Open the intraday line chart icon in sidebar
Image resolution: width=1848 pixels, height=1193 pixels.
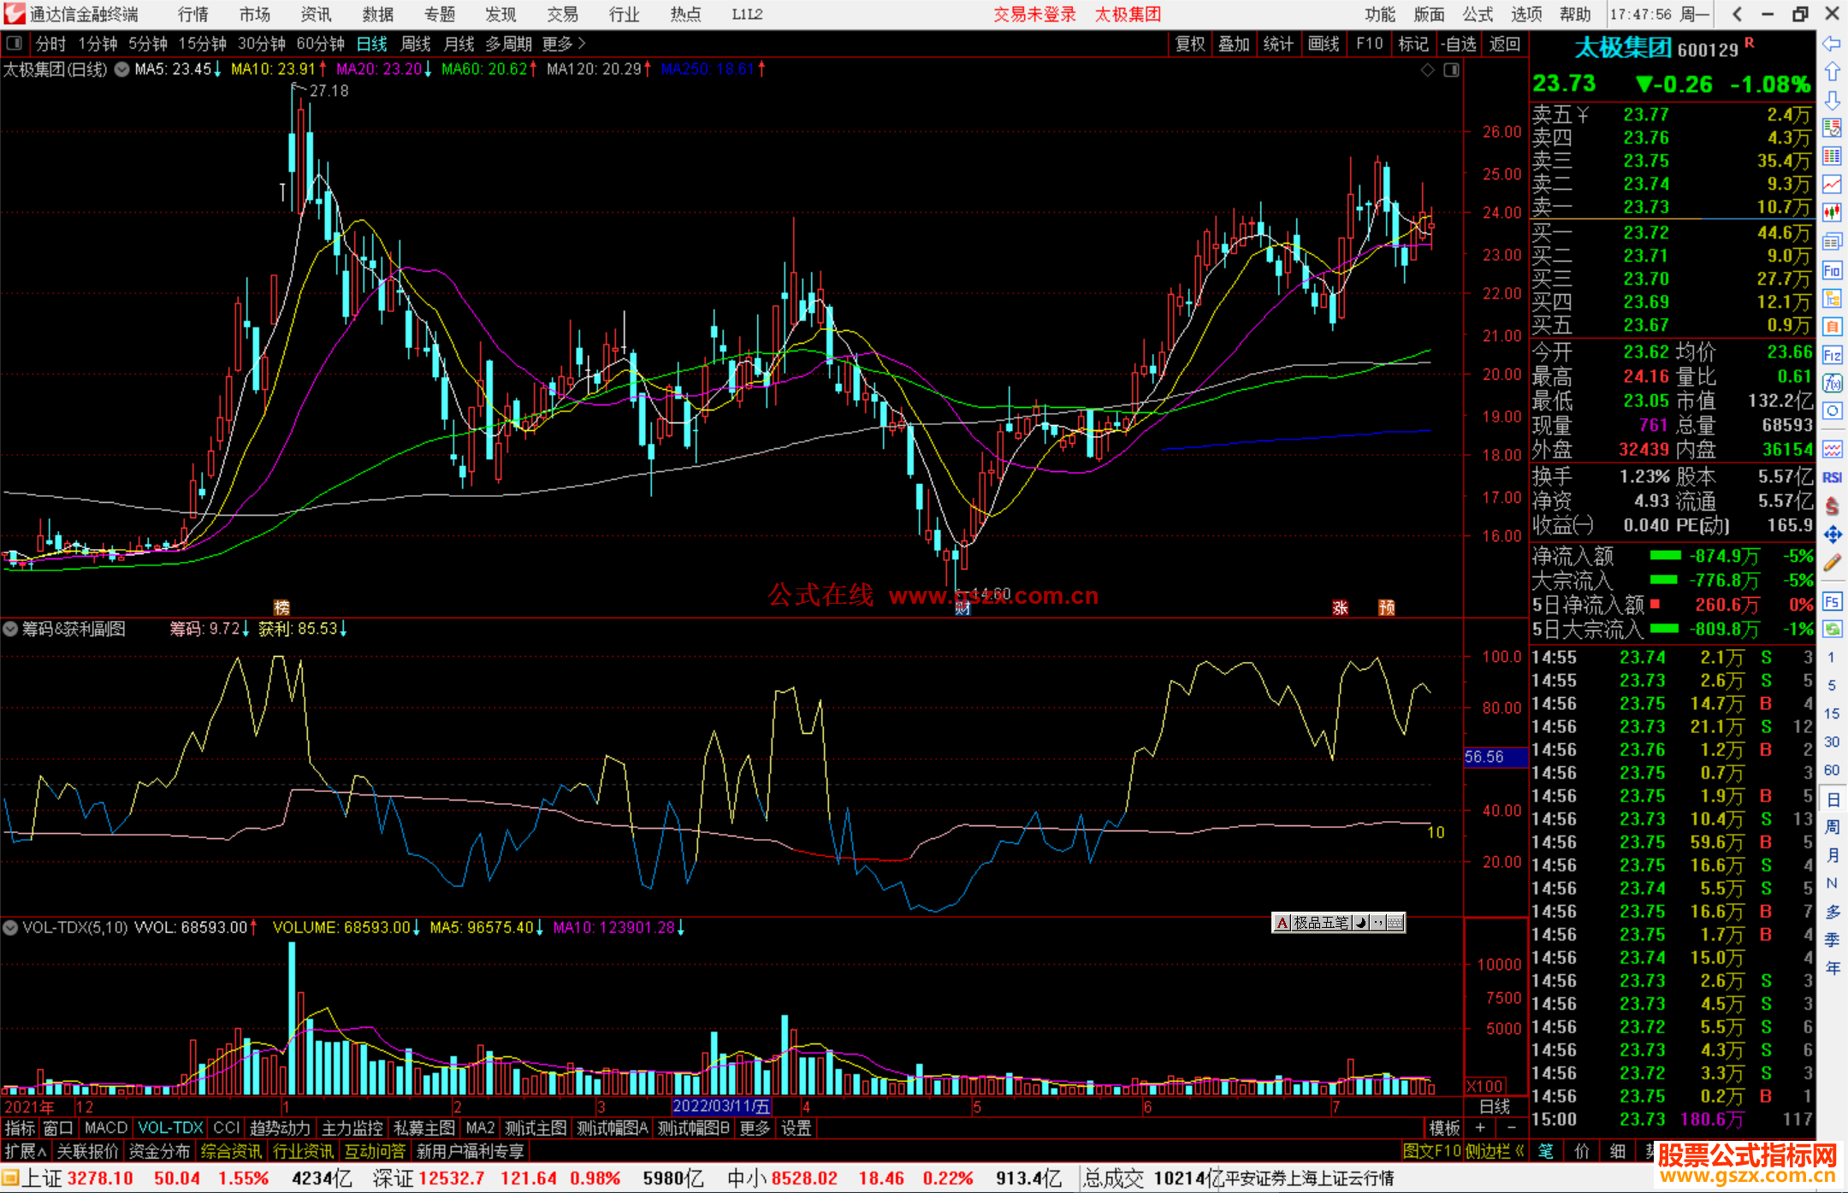click(x=1832, y=185)
